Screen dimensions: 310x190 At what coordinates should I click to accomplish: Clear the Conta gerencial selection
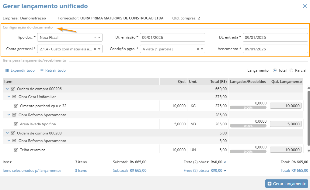(95, 49)
